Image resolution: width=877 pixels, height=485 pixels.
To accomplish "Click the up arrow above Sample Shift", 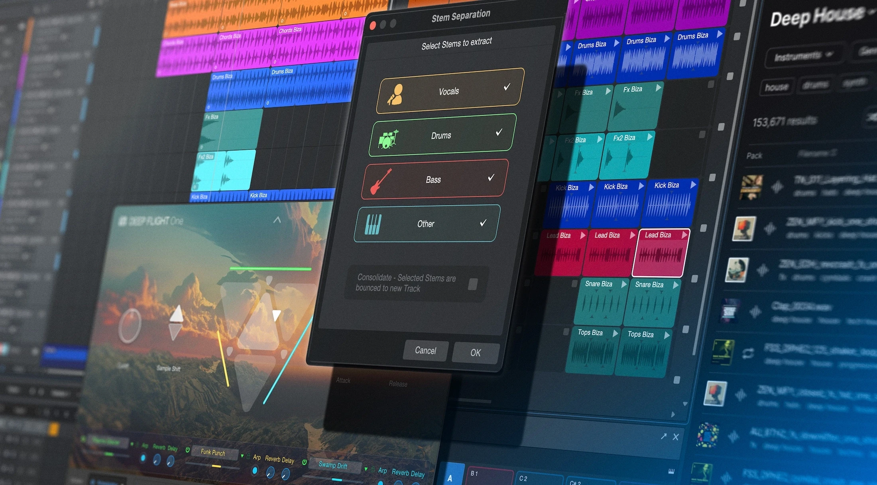I will pyautogui.click(x=176, y=314).
